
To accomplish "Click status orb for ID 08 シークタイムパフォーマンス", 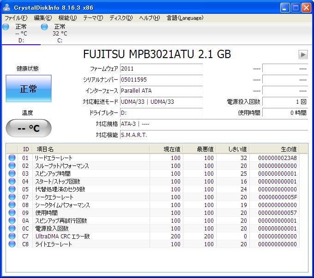I will click(12, 205).
